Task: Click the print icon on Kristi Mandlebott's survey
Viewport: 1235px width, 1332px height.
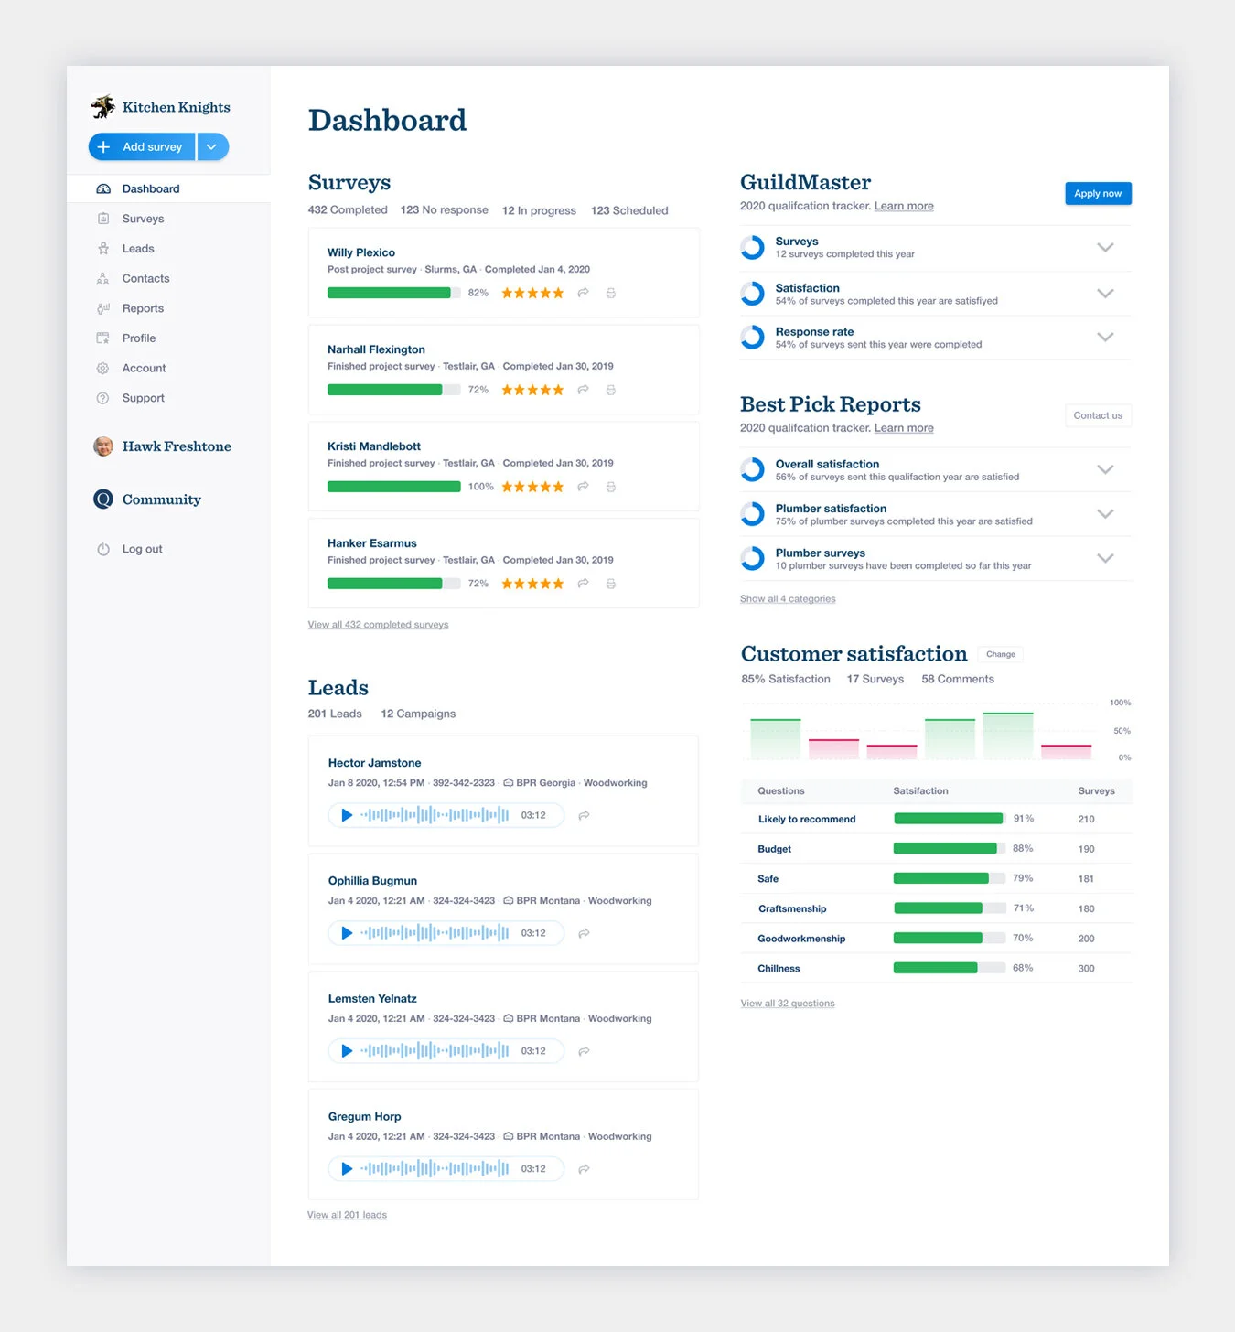Action: tap(610, 487)
